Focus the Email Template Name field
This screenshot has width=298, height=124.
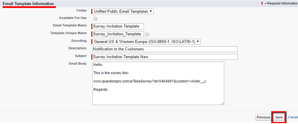point(118,26)
